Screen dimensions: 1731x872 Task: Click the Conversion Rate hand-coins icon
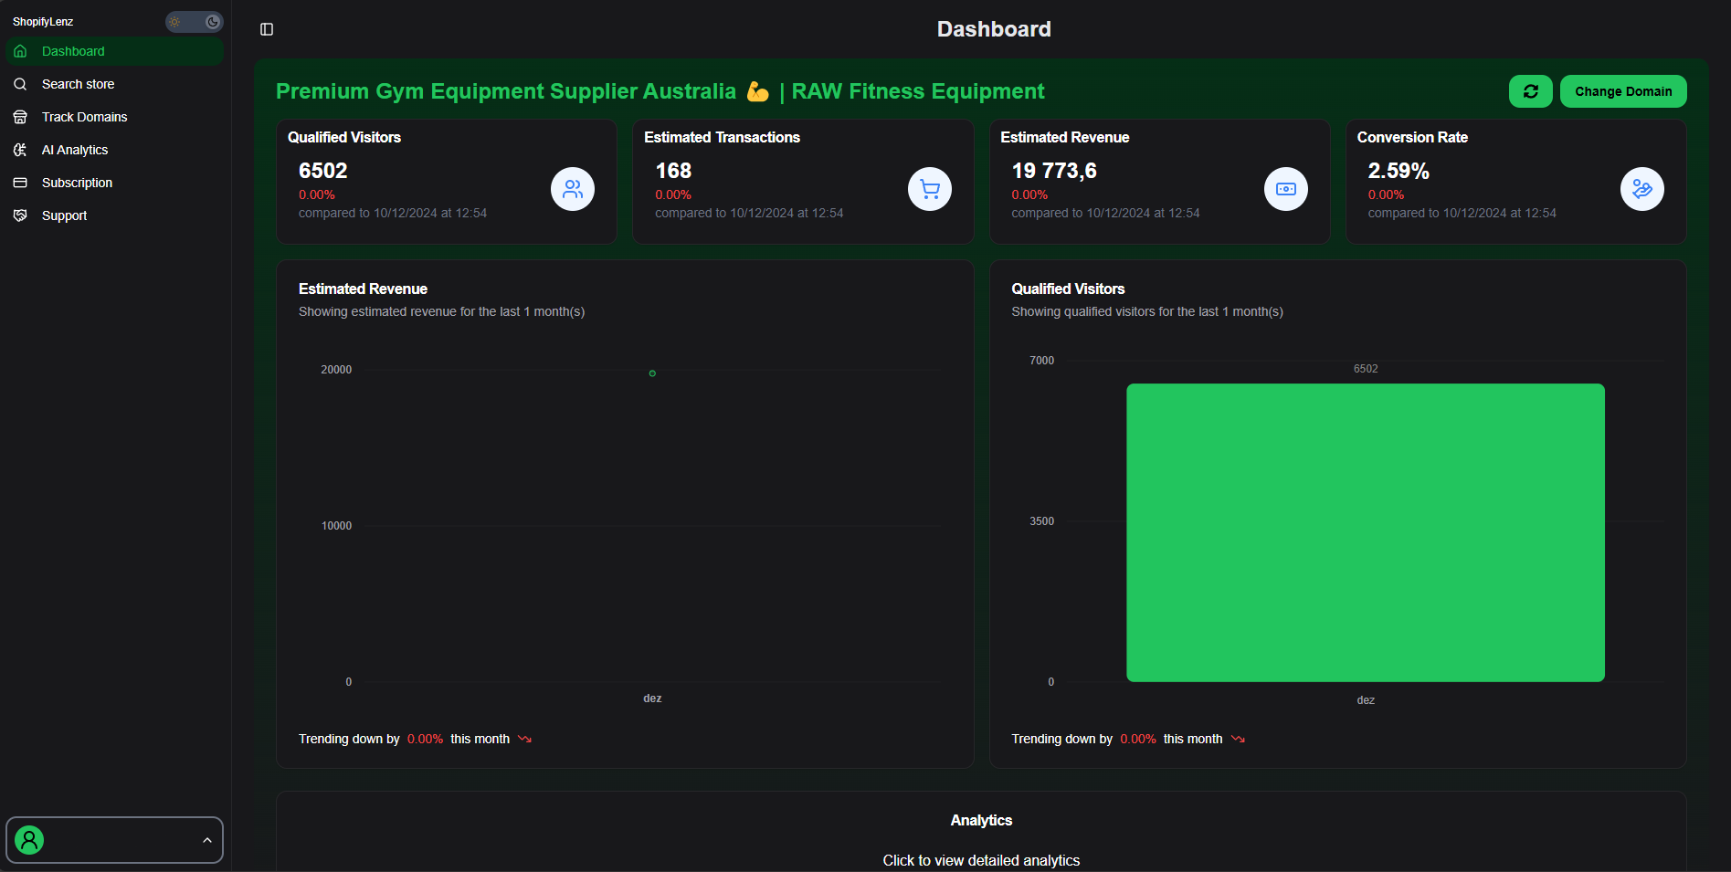point(1642,189)
